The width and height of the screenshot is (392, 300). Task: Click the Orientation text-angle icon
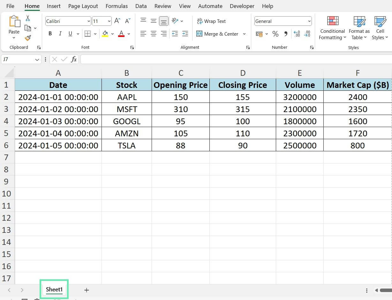tap(175, 21)
